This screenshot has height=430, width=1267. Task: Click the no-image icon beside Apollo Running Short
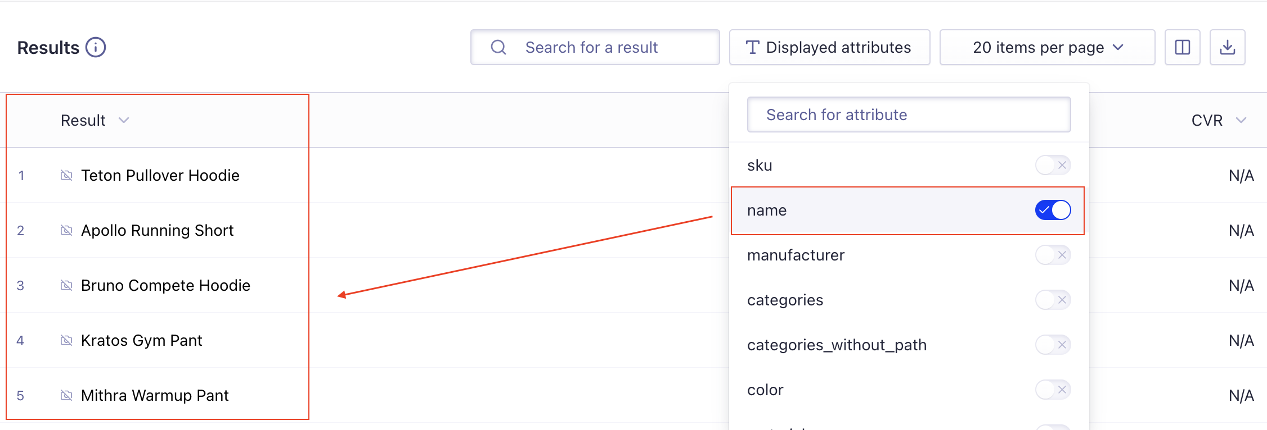[x=66, y=231]
